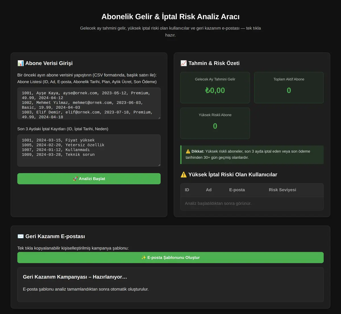Click the warning icon beside Yüksek İptal Riski heading

184,174
